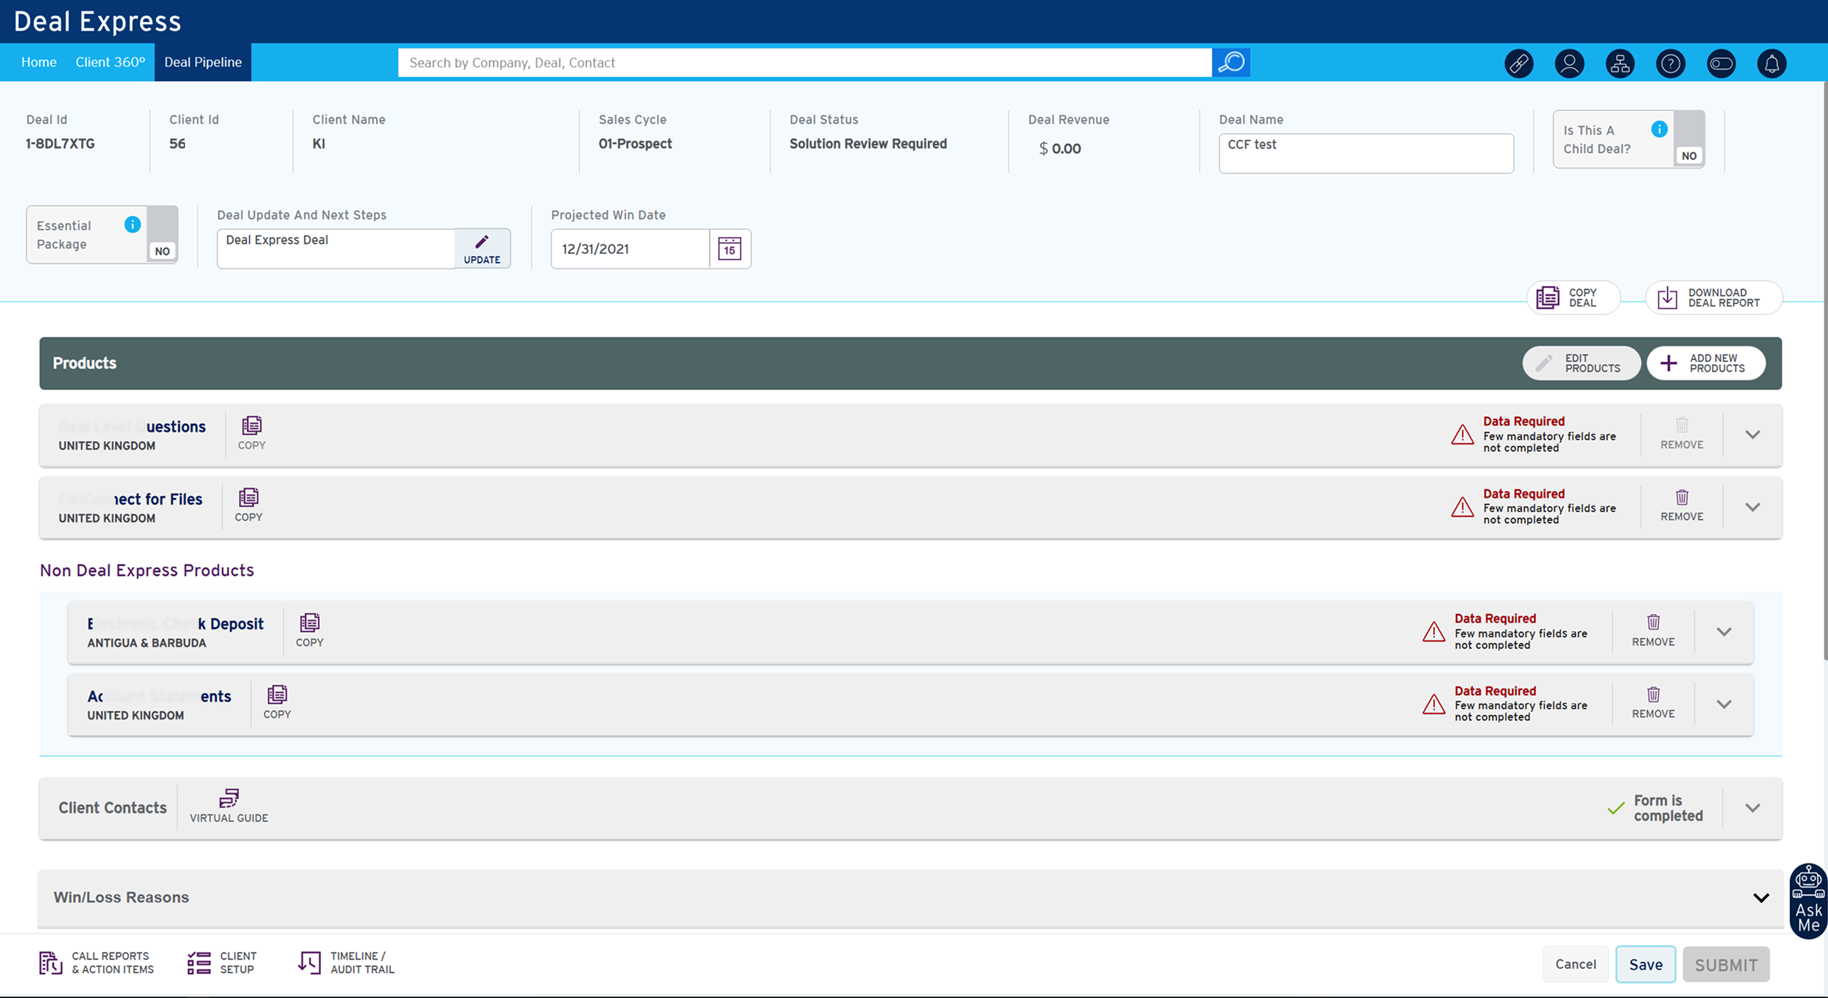The width and height of the screenshot is (1828, 998).
Task: Copy the Account Statements product
Action: click(x=277, y=702)
